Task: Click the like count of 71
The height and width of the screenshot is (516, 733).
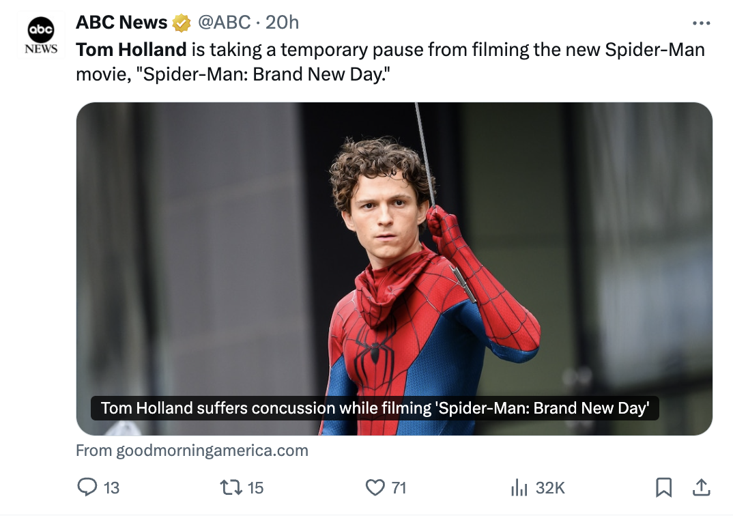Action: click(399, 488)
